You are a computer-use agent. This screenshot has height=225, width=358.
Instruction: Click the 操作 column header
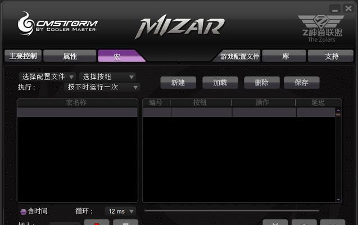[263, 103]
